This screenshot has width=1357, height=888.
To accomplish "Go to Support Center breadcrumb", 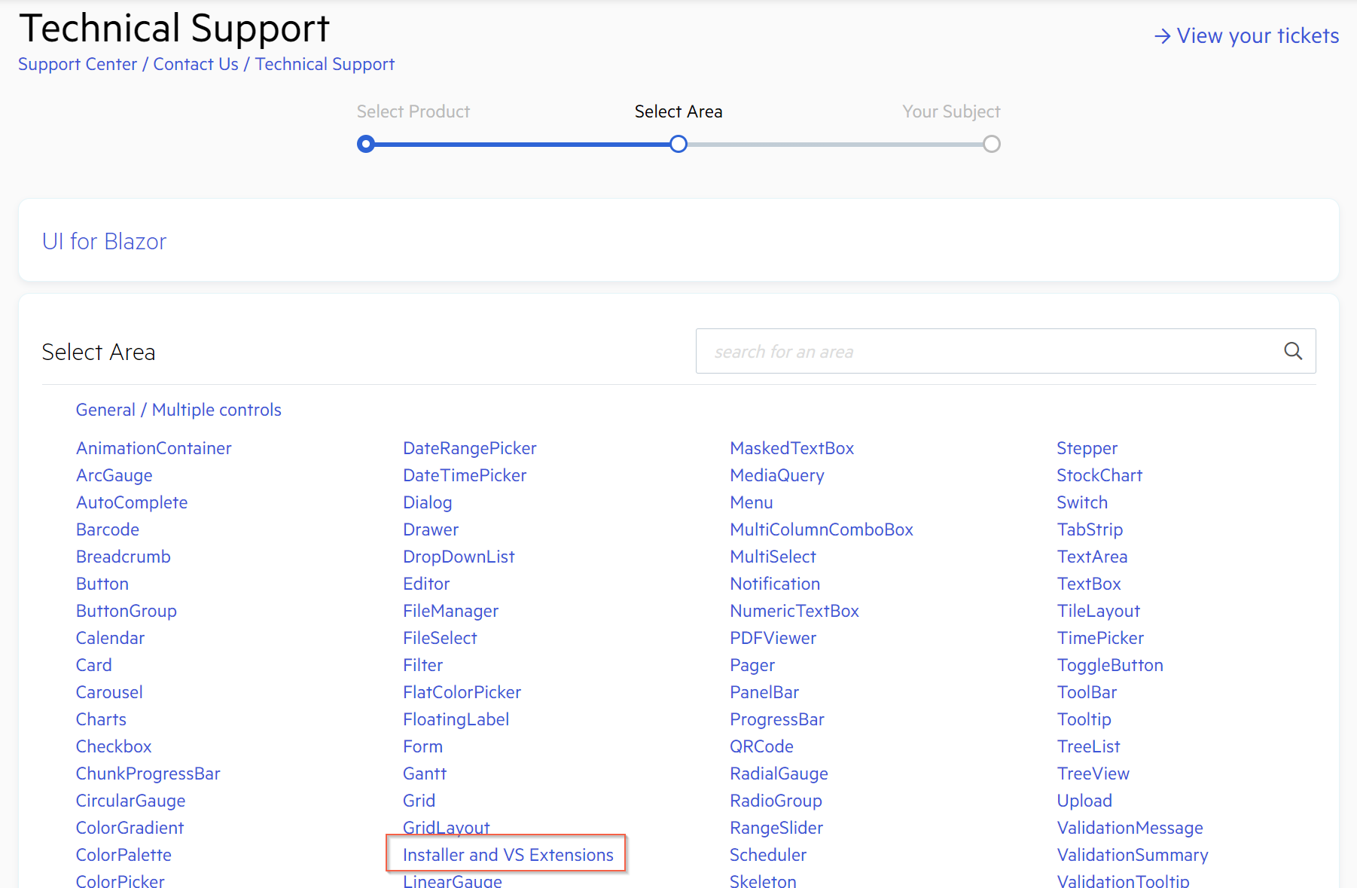I will 78,64.
